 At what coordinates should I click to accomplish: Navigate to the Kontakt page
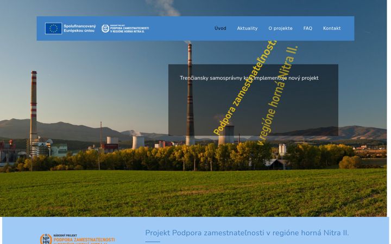[x=332, y=28]
